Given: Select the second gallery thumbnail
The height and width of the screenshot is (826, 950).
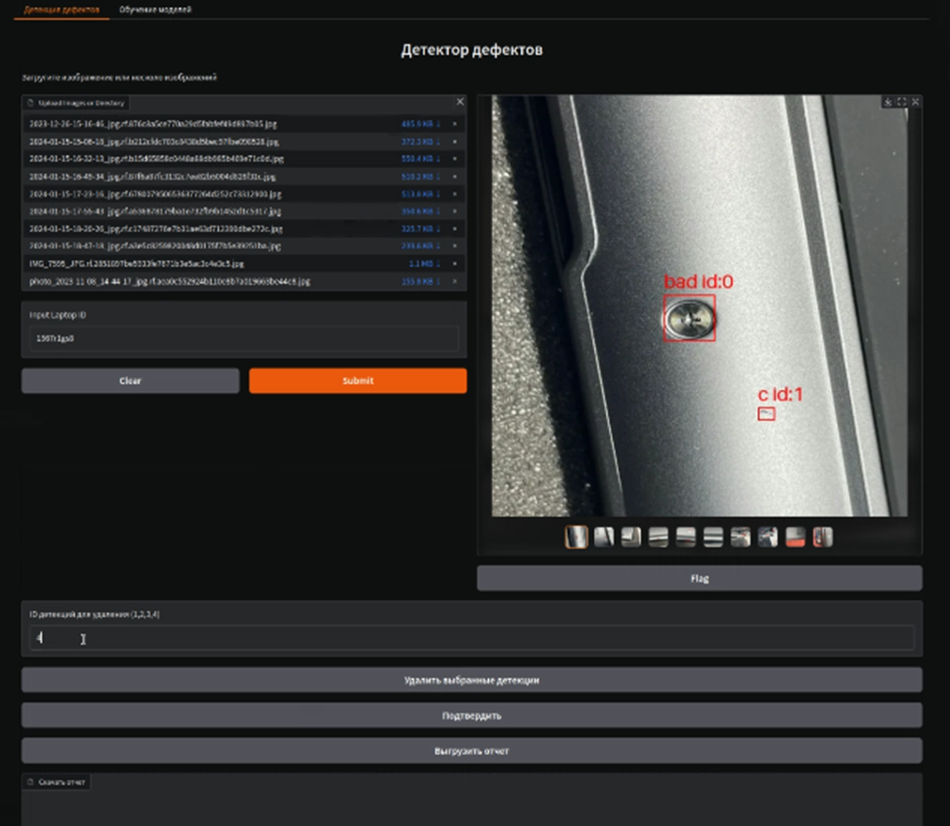Looking at the screenshot, I should pos(604,537).
